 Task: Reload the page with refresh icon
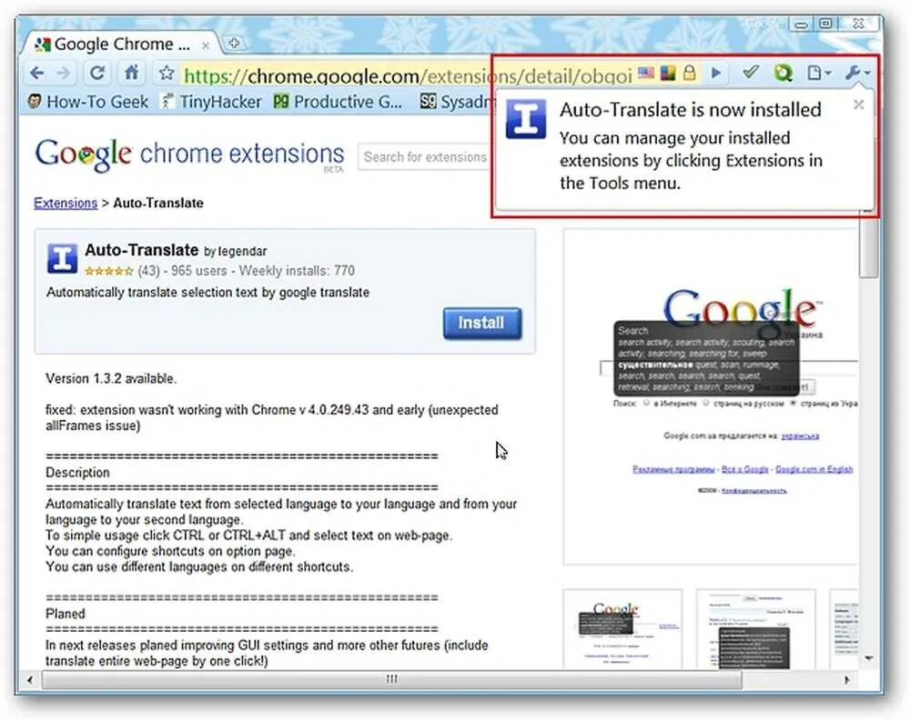pos(97,73)
